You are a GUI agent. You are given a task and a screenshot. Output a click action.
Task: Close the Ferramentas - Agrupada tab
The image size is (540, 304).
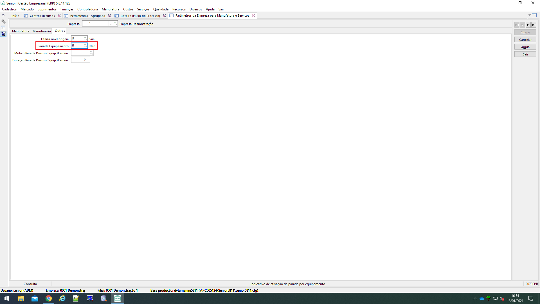(109, 16)
